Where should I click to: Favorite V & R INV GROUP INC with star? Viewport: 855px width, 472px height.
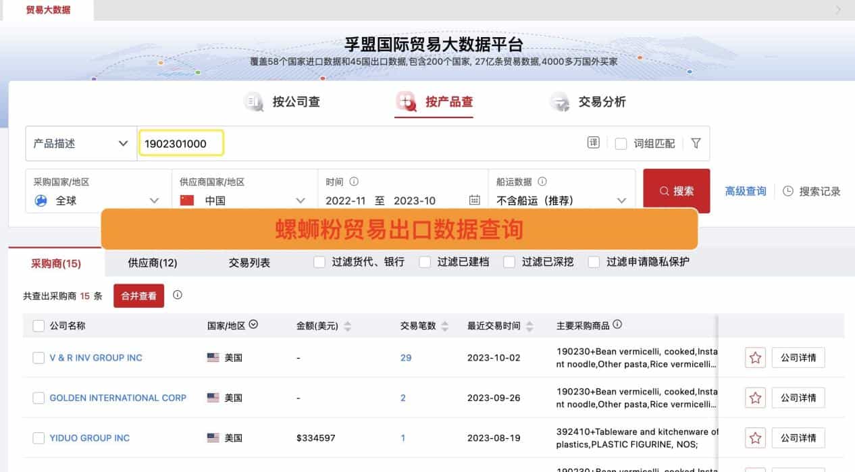(x=755, y=358)
